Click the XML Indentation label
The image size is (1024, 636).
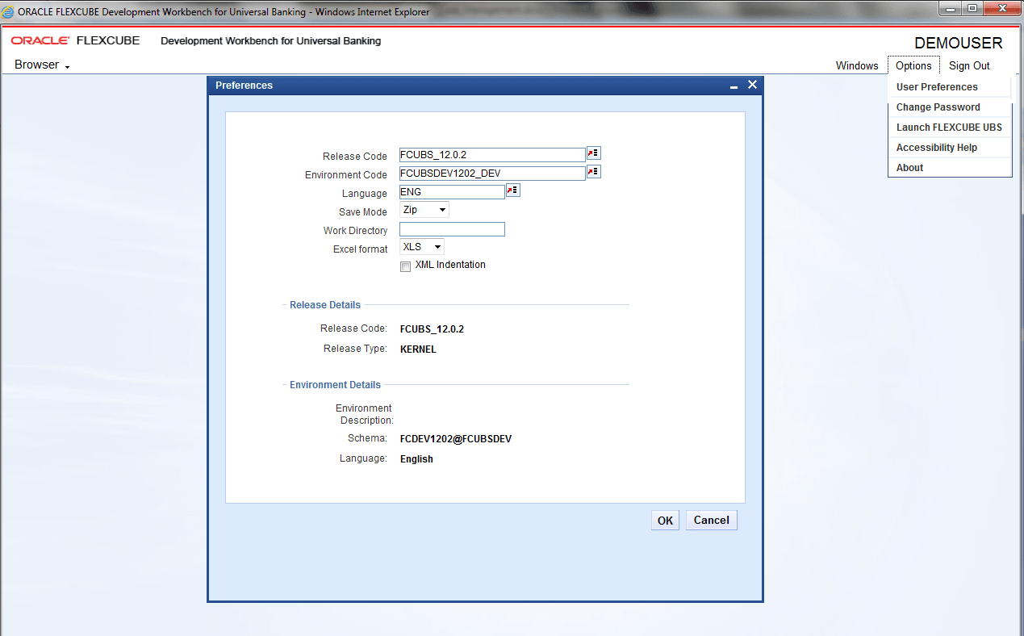[450, 265]
